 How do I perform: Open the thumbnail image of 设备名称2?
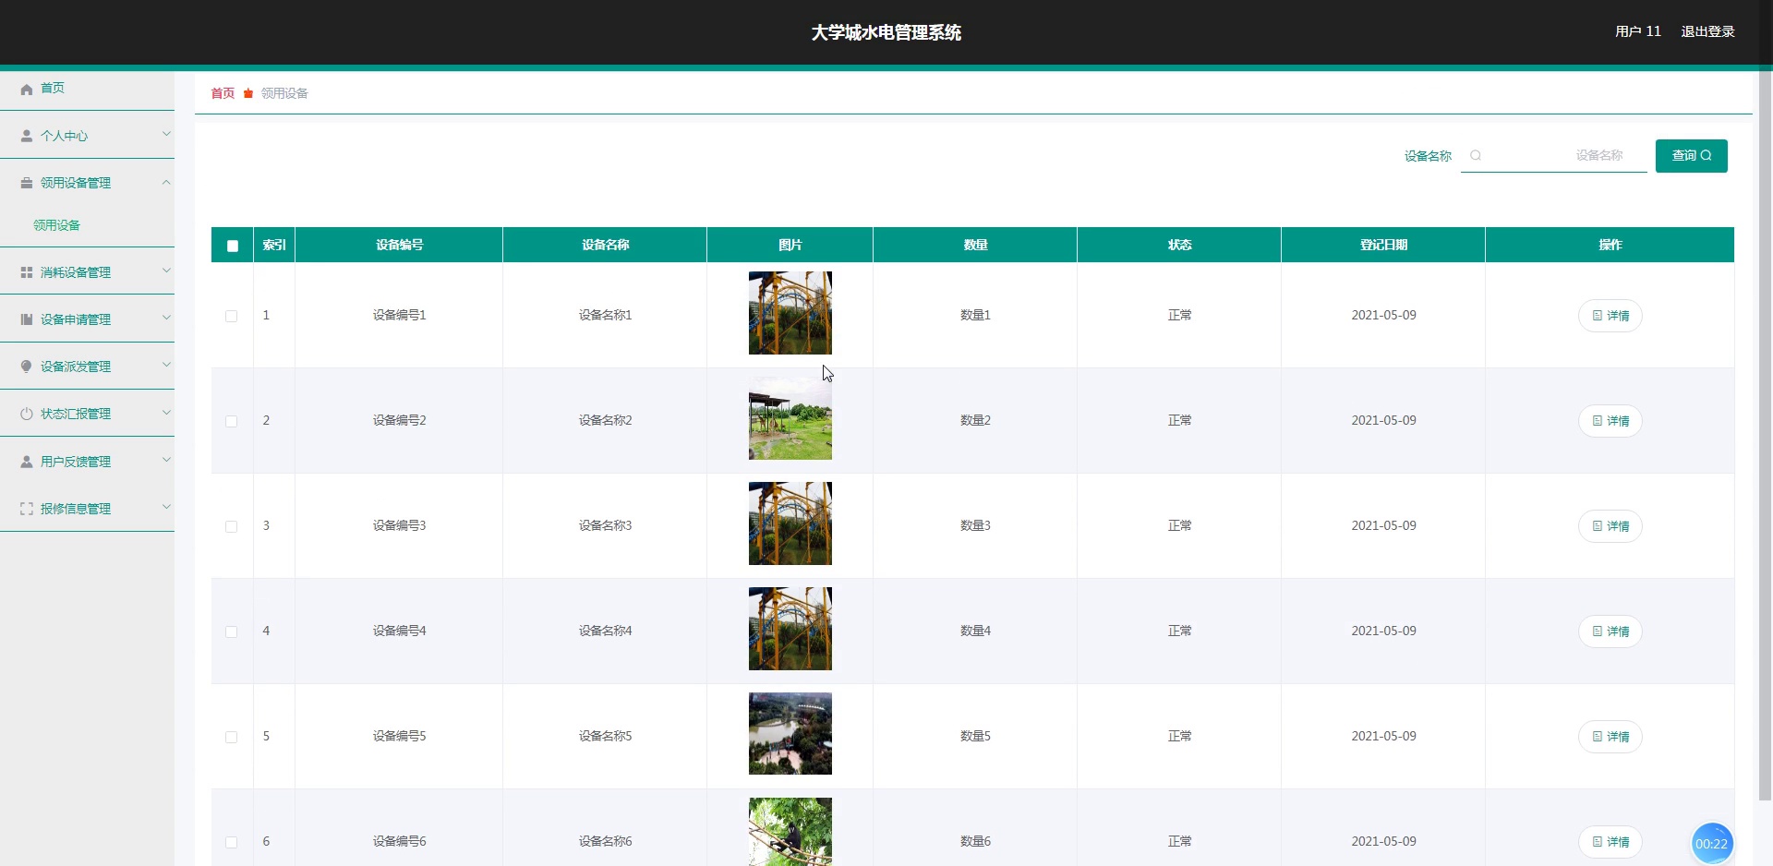[x=790, y=418]
